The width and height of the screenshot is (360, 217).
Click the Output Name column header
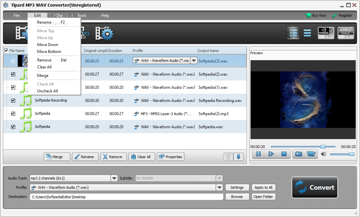click(222, 51)
